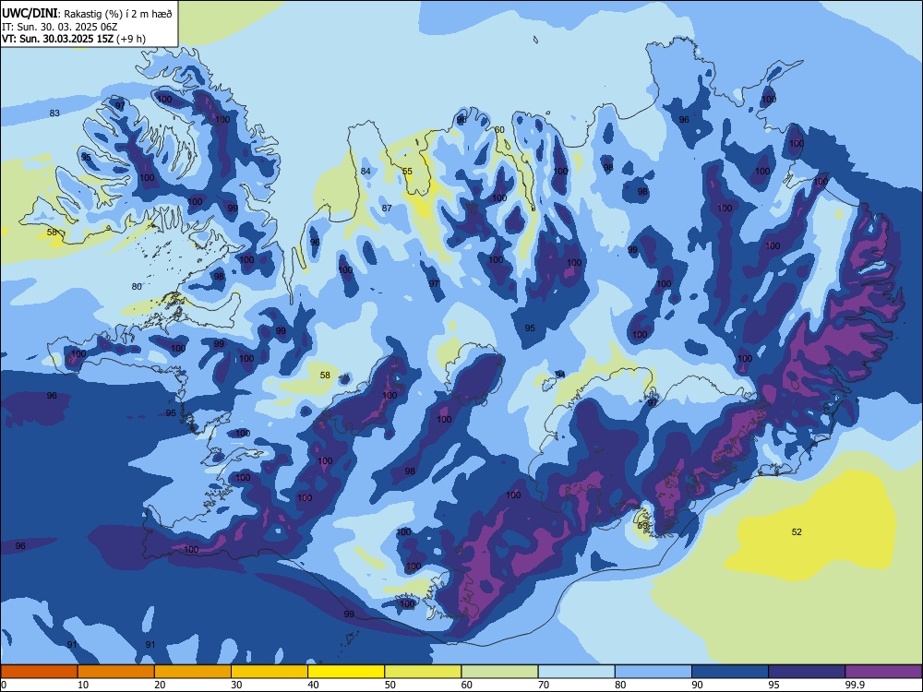This screenshot has height=692, width=923.
Task: Choose the 70–80 light blue legend swatch
Action: click(x=576, y=672)
